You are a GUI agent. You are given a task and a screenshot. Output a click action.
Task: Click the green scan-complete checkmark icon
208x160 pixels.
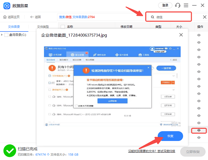[9, 150]
